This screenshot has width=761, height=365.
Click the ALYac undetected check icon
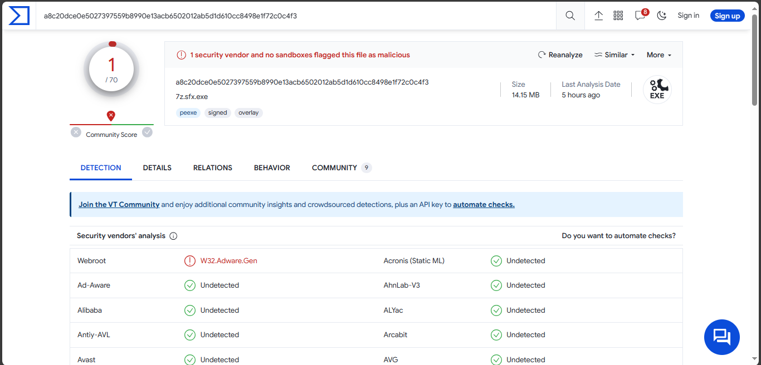point(496,310)
